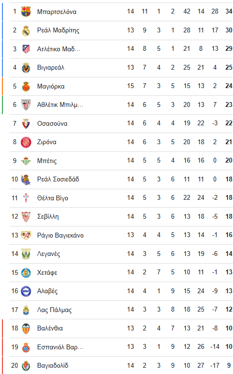The image size is (233, 374).
Task: Click the Mallorca club badge
Action: pyautogui.click(x=26, y=86)
